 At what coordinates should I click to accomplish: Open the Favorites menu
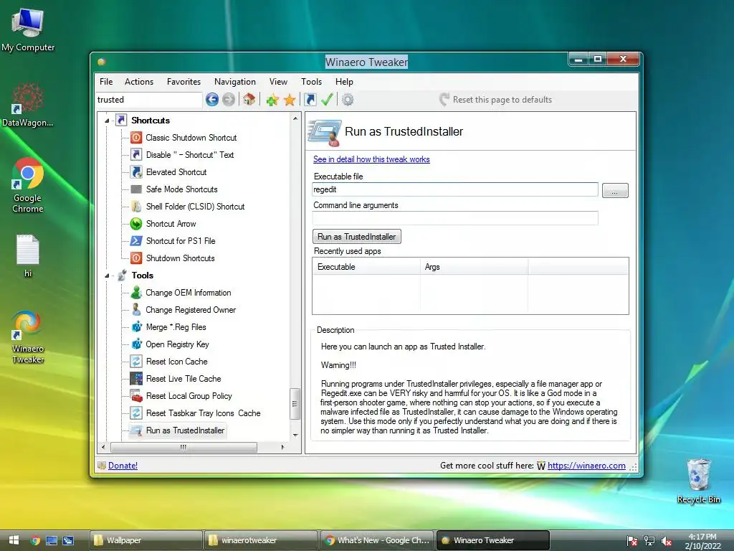(x=183, y=82)
